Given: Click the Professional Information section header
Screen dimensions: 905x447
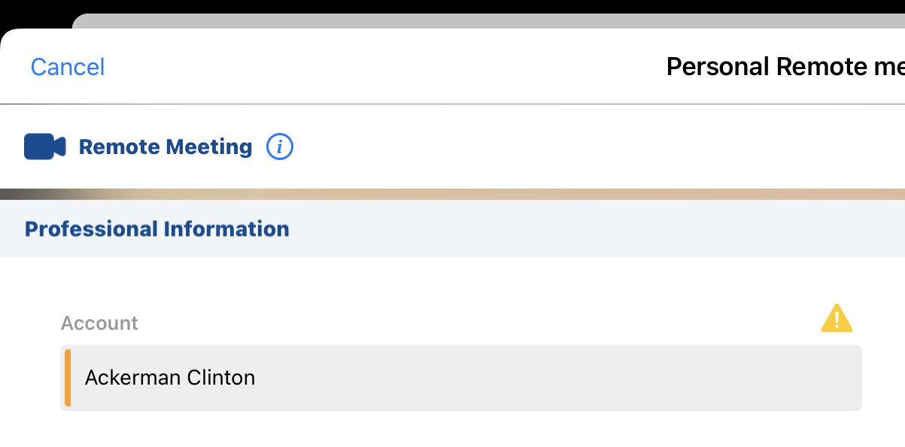Looking at the screenshot, I should [157, 228].
